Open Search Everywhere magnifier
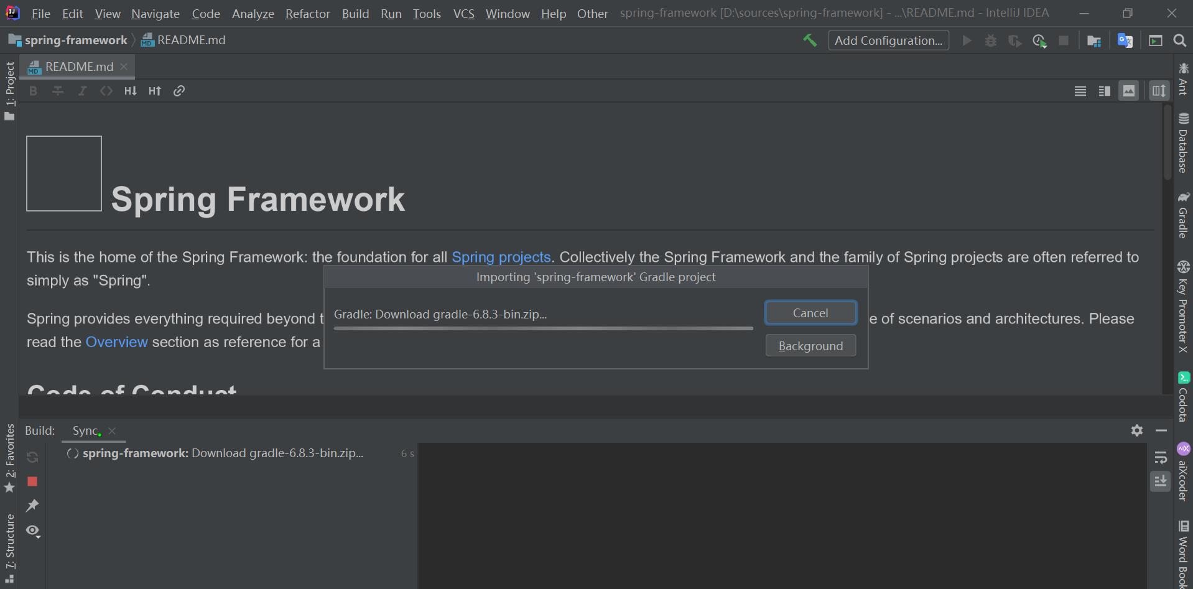The width and height of the screenshot is (1193, 589). 1179,40
